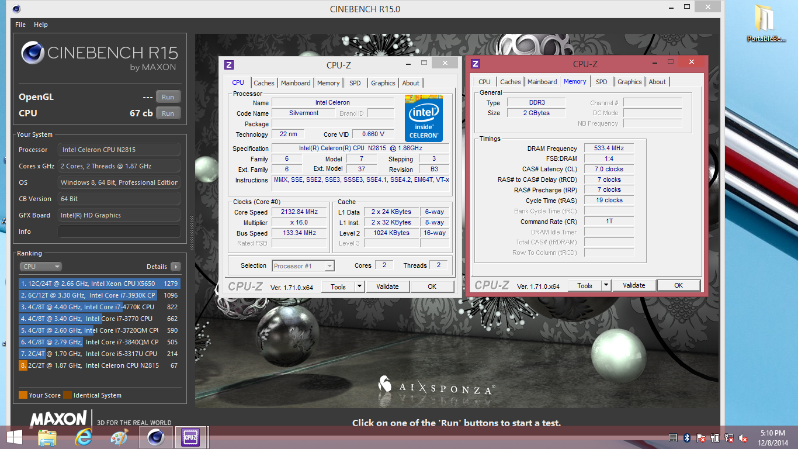Select ranking row Intel Core i7-3770
Viewport: 798px width, 449px height.
coord(99,319)
